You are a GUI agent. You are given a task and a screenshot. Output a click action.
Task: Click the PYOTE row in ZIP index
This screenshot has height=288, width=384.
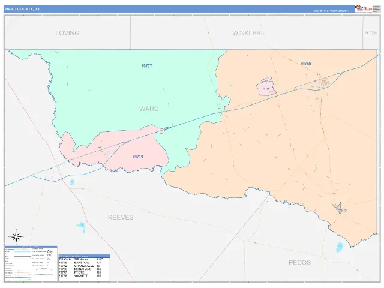coord(82,272)
